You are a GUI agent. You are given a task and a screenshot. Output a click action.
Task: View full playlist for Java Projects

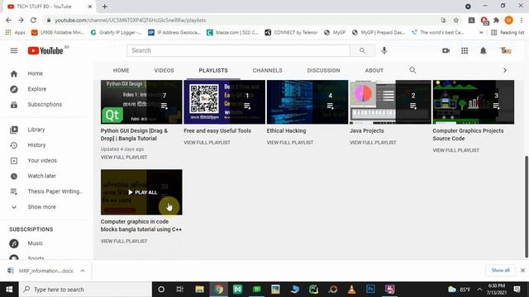373,143
